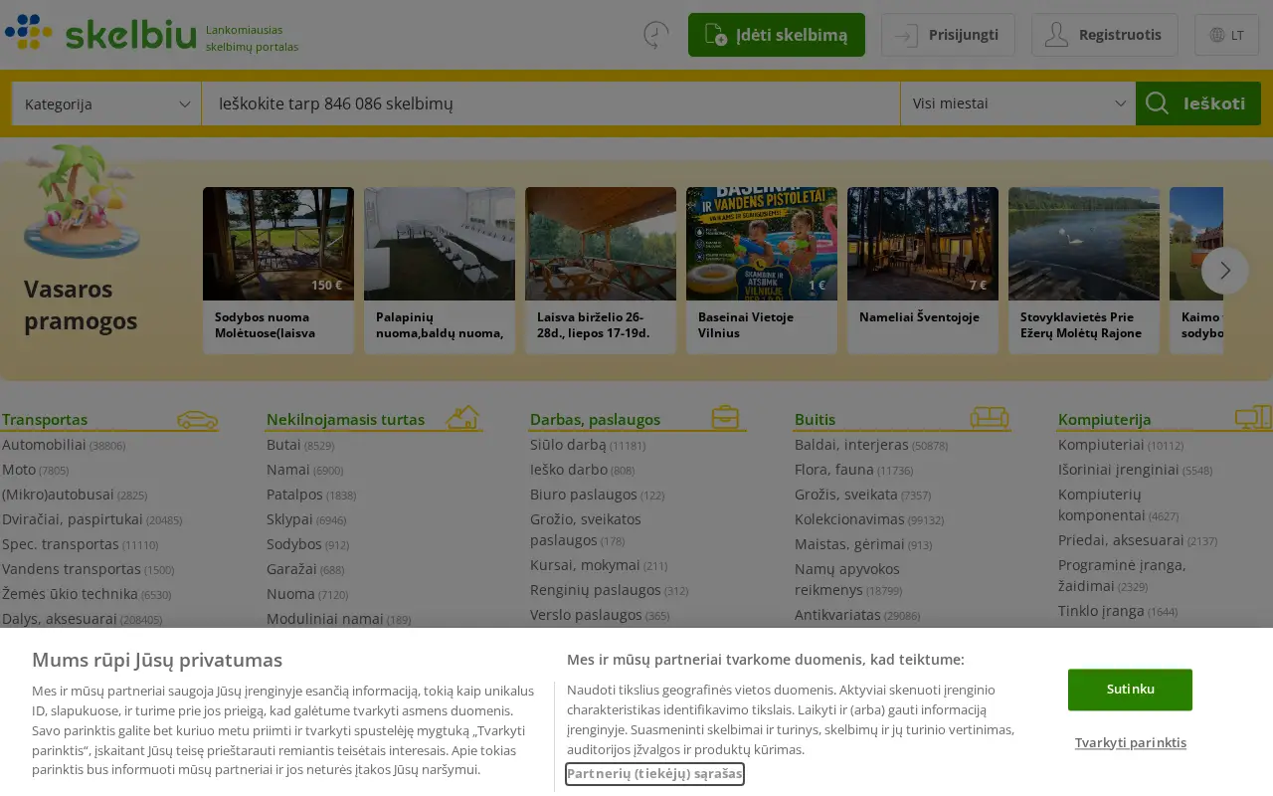Open the Kategorija dropdown
The width and height of the screenshot is (1273, 796).
pyautogui.click(x=106, y=103)
